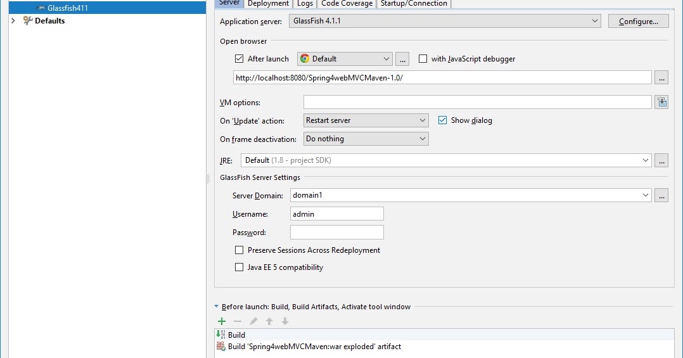The image size is (683, 358).
Task: Open the Logs tab
Action: point(305,3)
